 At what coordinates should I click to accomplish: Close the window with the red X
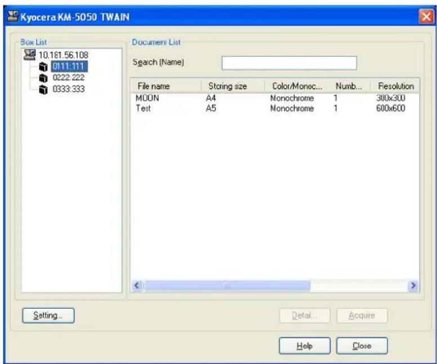[426, 17]
